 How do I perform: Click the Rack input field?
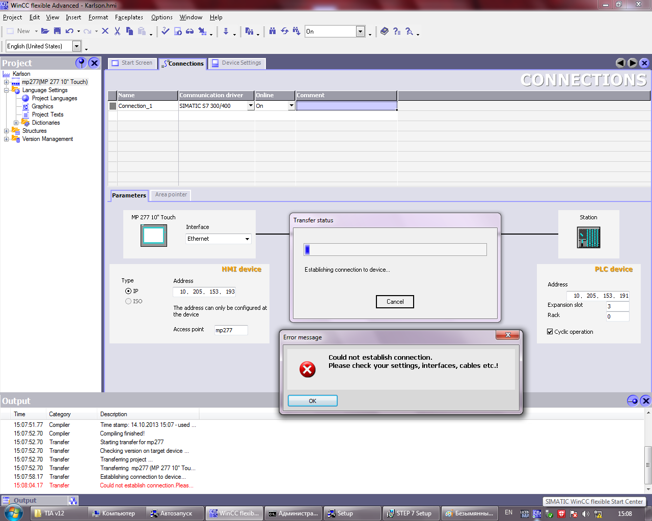pyautogui.click(x=617, y=316)
